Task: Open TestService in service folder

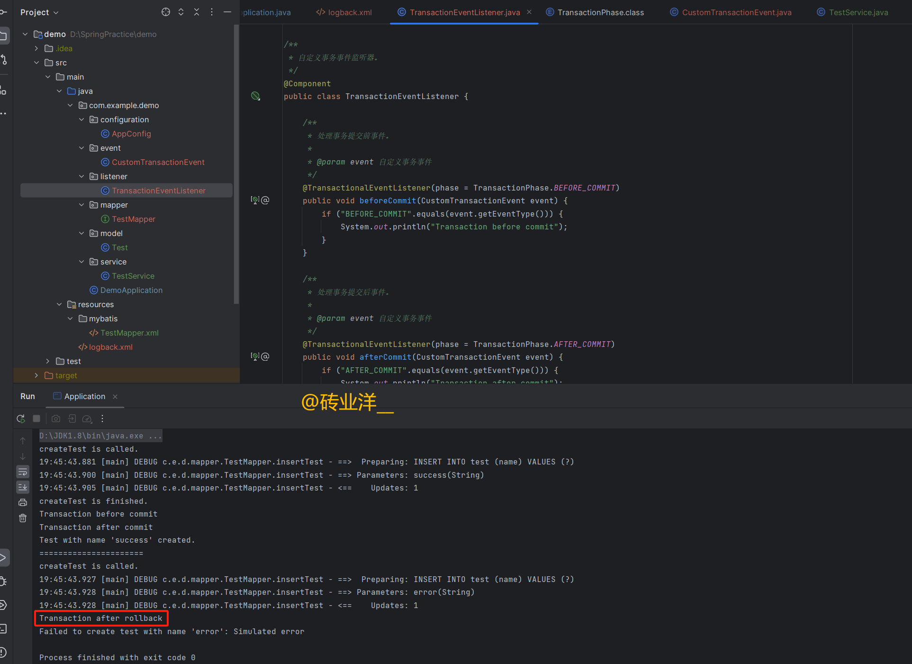Action: tap(132, 276)
